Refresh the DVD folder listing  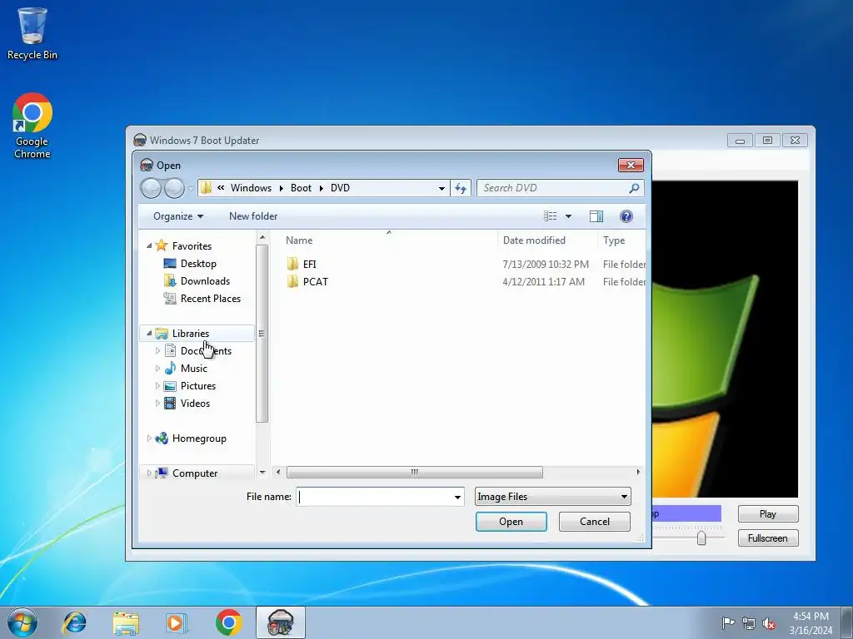[461, 188]
